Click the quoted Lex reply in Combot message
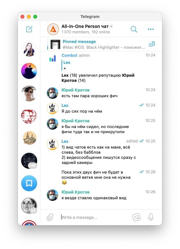The image size is (180, 249). click(x=67, y=65)
